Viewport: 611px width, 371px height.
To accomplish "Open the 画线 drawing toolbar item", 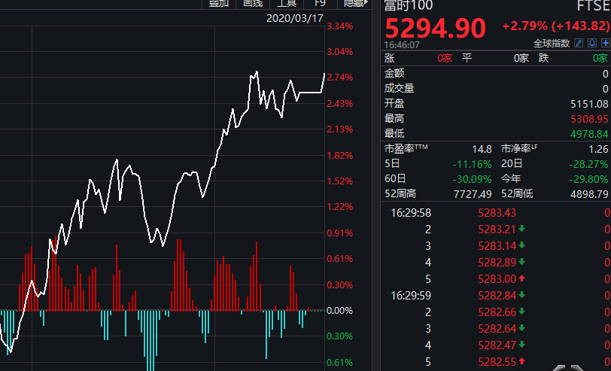I will click(253, 4).
